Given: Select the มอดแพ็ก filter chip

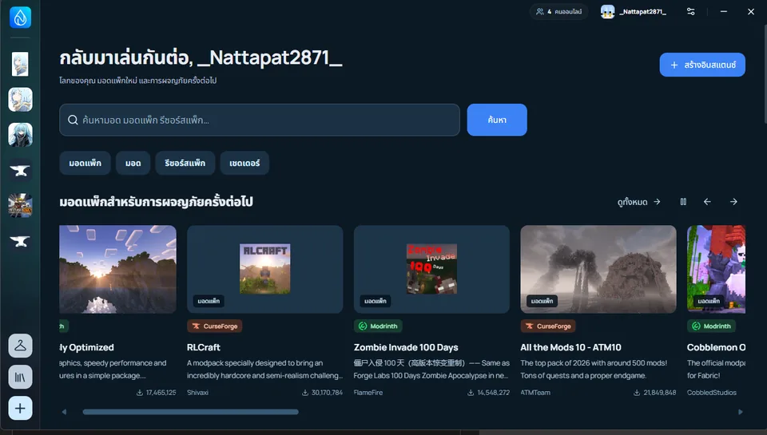Looking at the screenshot, I should [85, 163].
